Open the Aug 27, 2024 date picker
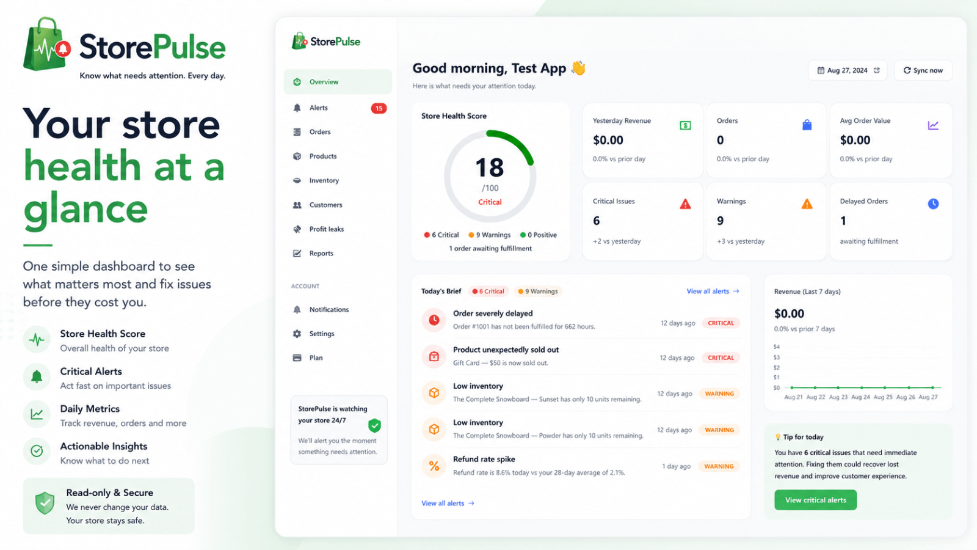Viewport: 977px width, 550px height. [x=848, y=70]
